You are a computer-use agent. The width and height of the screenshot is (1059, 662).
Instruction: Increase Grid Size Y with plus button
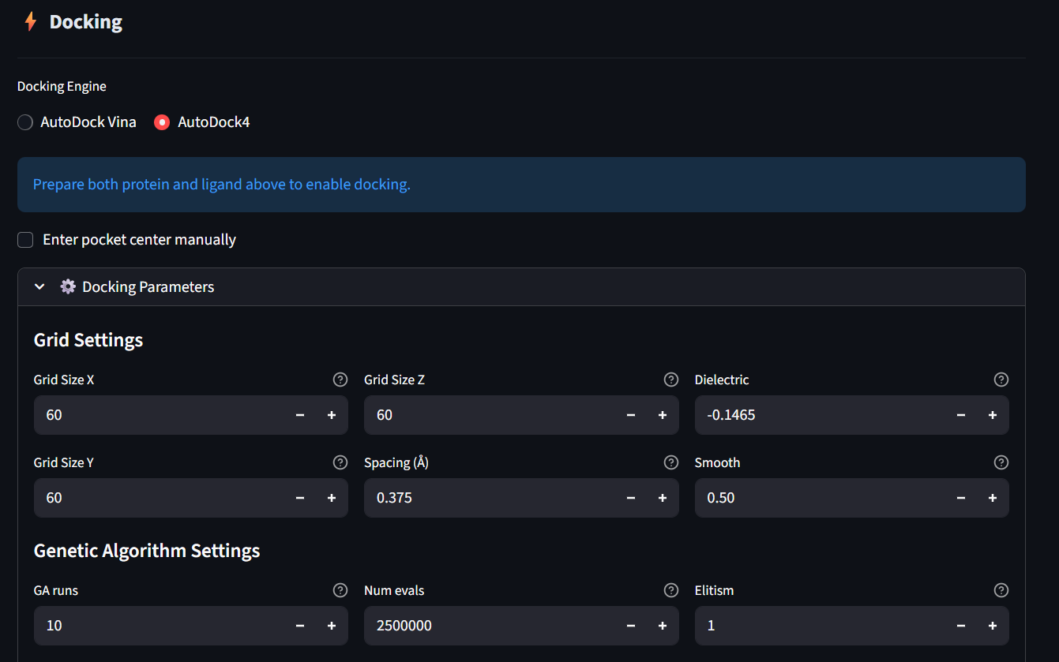332,498
